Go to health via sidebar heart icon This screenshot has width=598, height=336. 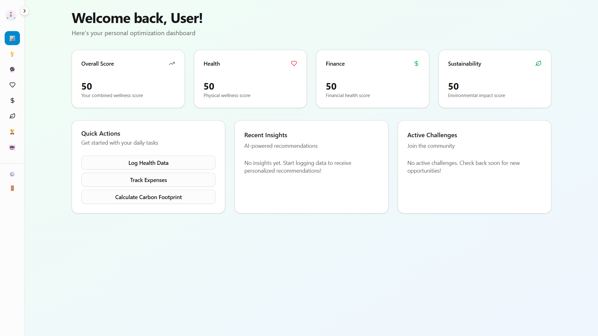pos(12,85)
